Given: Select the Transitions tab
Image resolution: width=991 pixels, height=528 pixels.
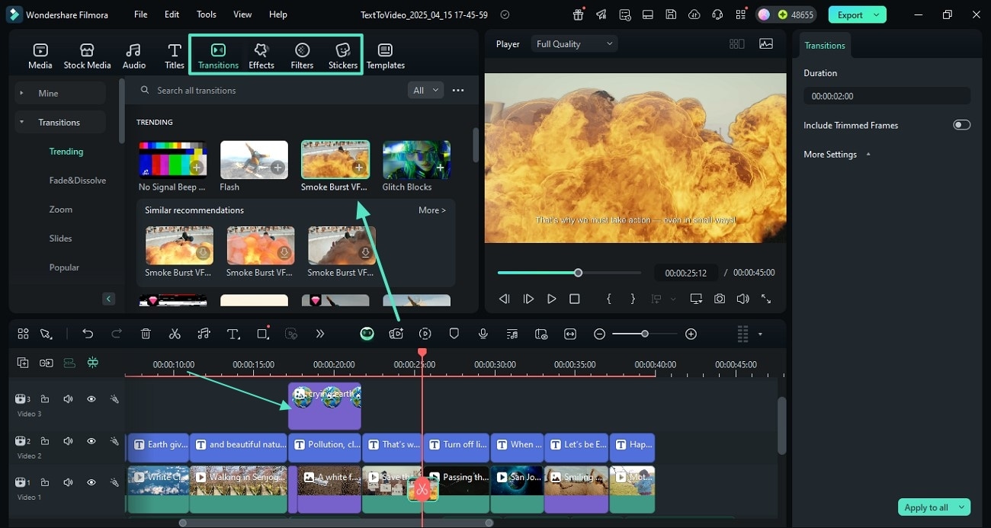Looking at the screenshot, I should tap(218, 56).
